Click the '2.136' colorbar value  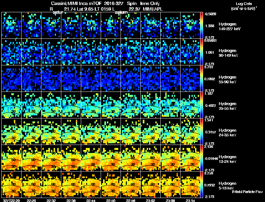tap(209, 147)
